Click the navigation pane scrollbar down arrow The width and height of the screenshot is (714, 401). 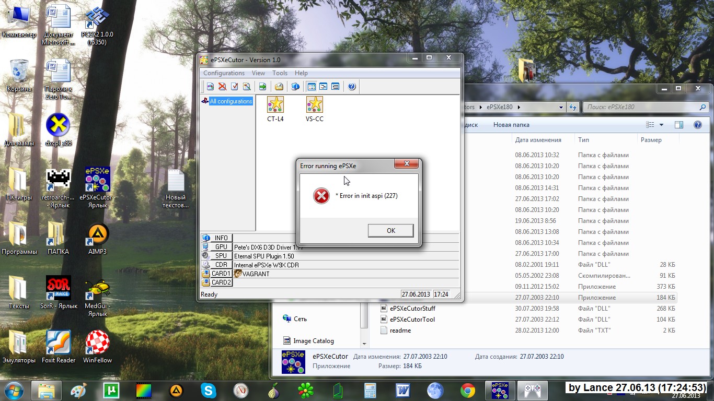point(364,344)
